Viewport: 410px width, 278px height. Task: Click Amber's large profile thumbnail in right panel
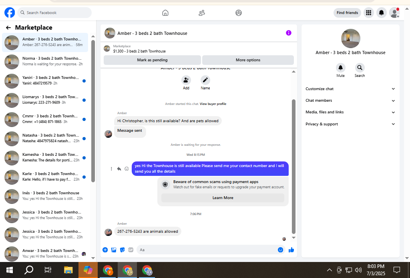[x=351, y=38]
